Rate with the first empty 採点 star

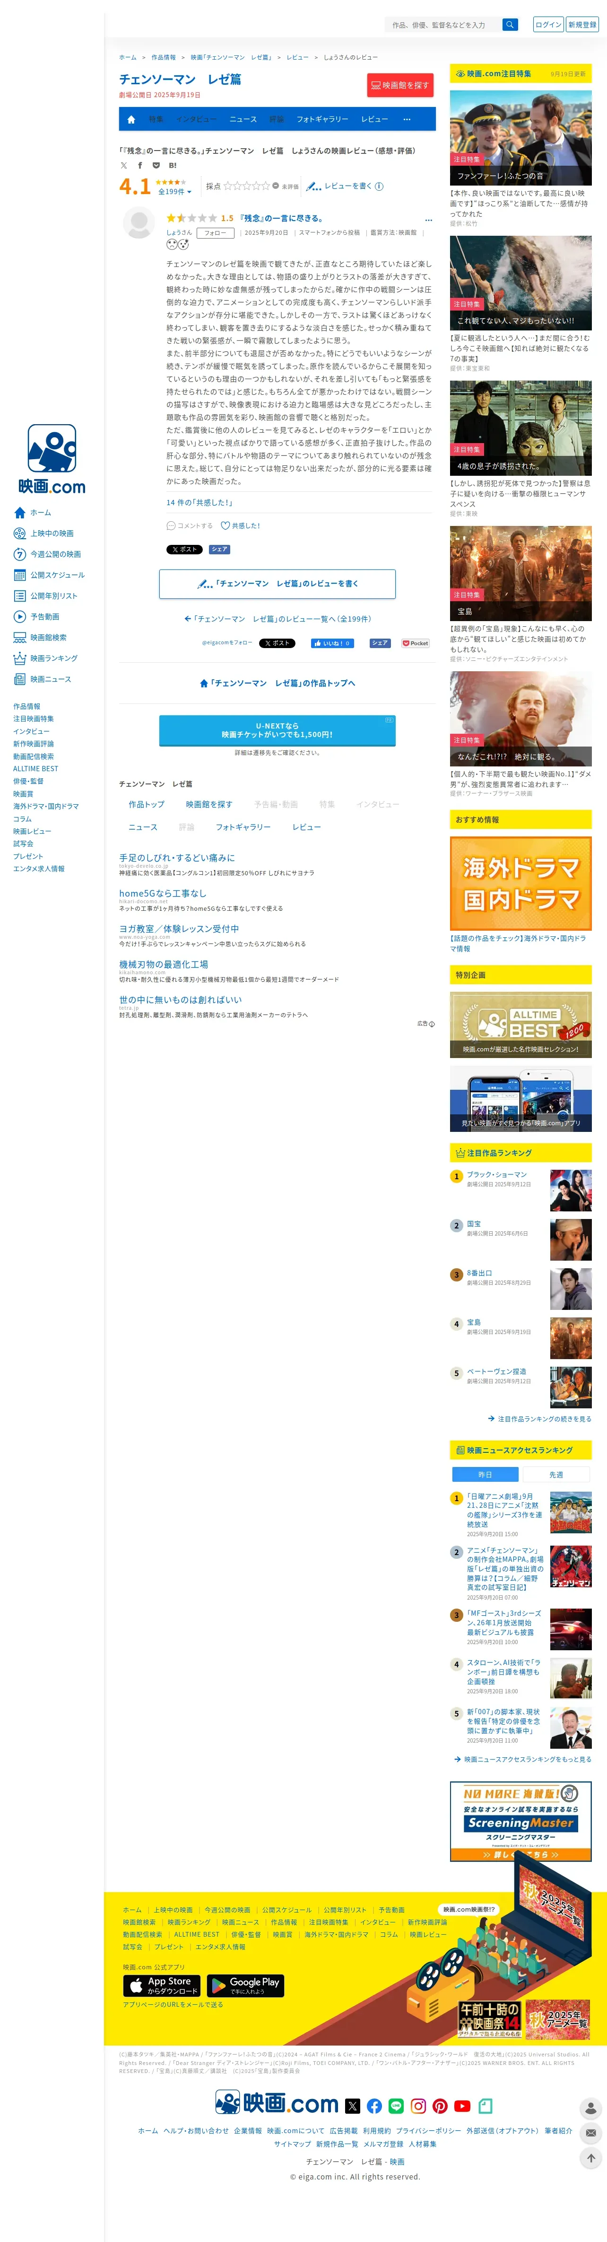click(x=228, y=186)
